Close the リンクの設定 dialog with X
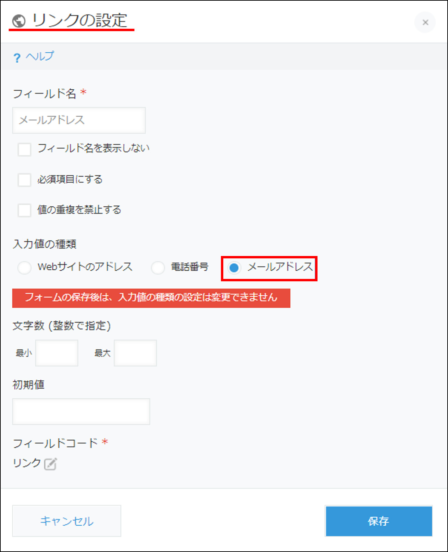Image resolution: width=448 pixels, height=552 pixels. (x=425, y=23)
